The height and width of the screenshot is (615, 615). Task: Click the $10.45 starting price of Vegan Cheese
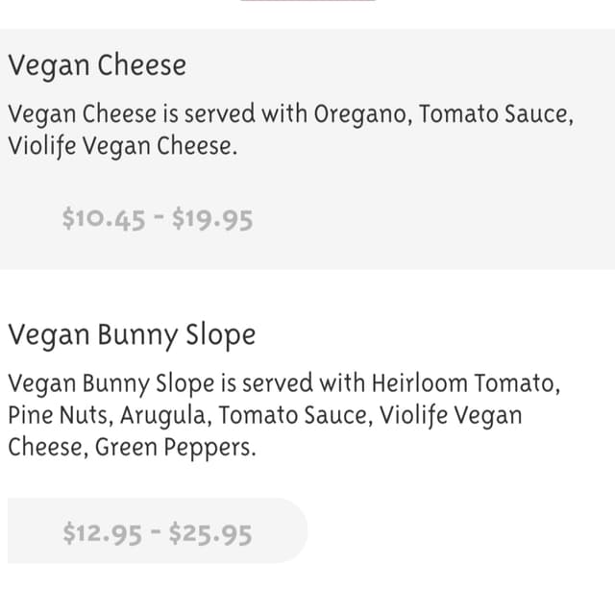coord(104,219)
